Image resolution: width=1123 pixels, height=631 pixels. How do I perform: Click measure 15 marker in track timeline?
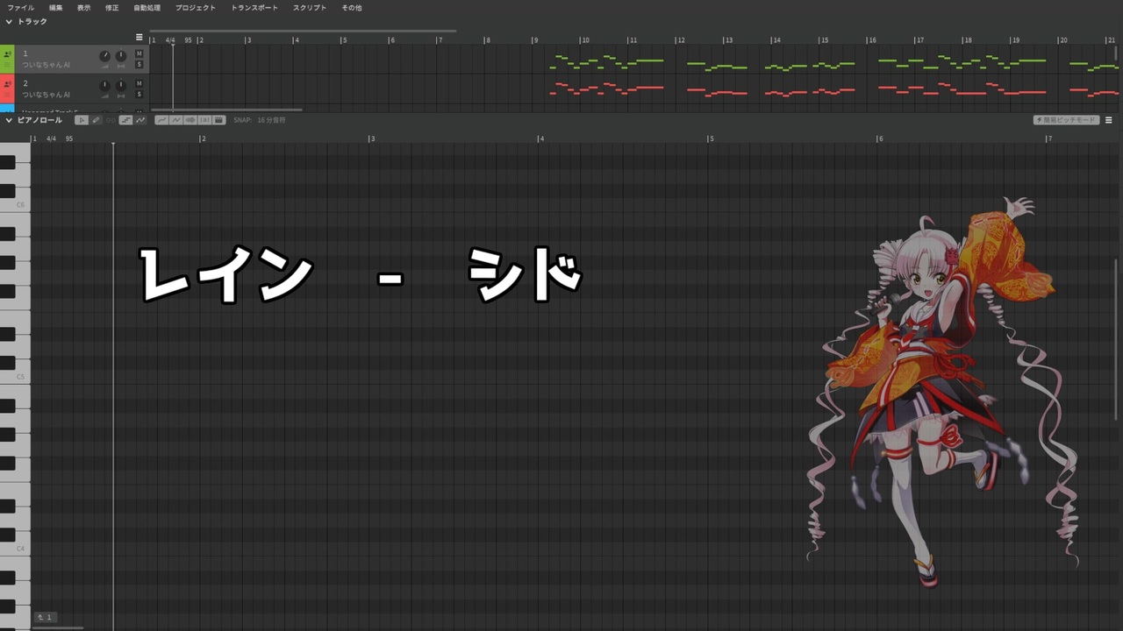pos(824,40)
